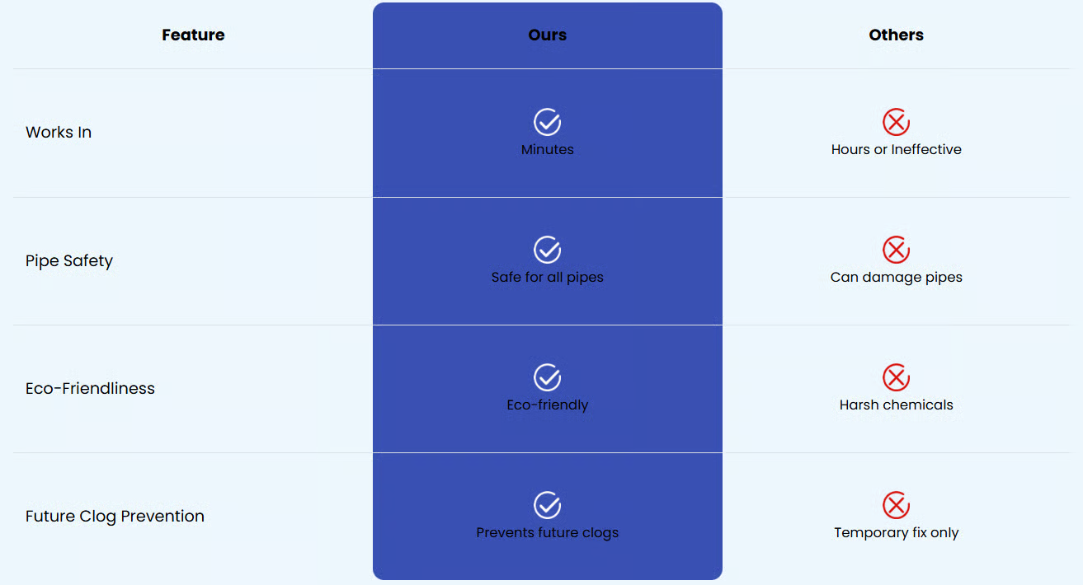
Task: Click the red X above Can damage pipes
Action: (x=896, y=250)
